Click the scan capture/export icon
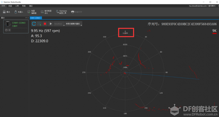 39,24
